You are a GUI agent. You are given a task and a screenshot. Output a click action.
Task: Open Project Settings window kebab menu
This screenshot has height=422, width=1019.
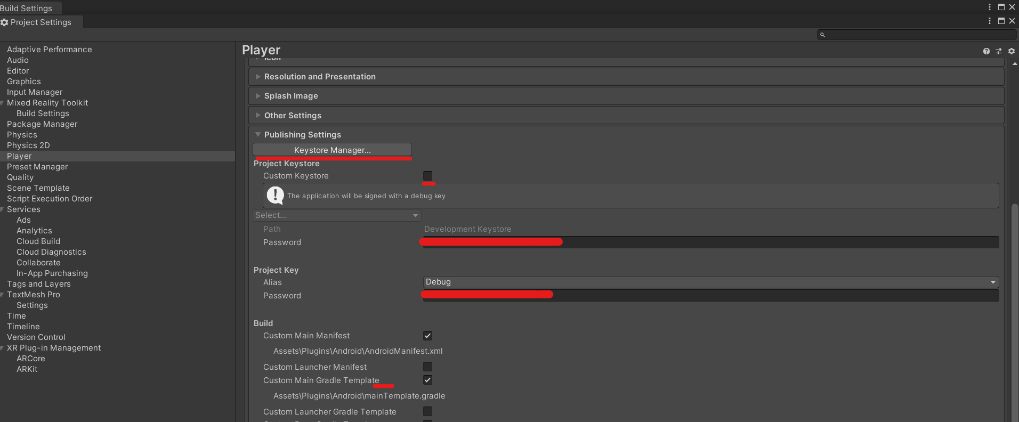[990, 21]
